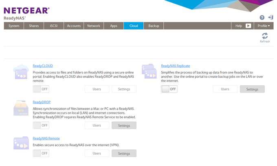Screen dimensions: 277x166
Task: Switch to the Shares tab
Action: [x=34, y=26]
